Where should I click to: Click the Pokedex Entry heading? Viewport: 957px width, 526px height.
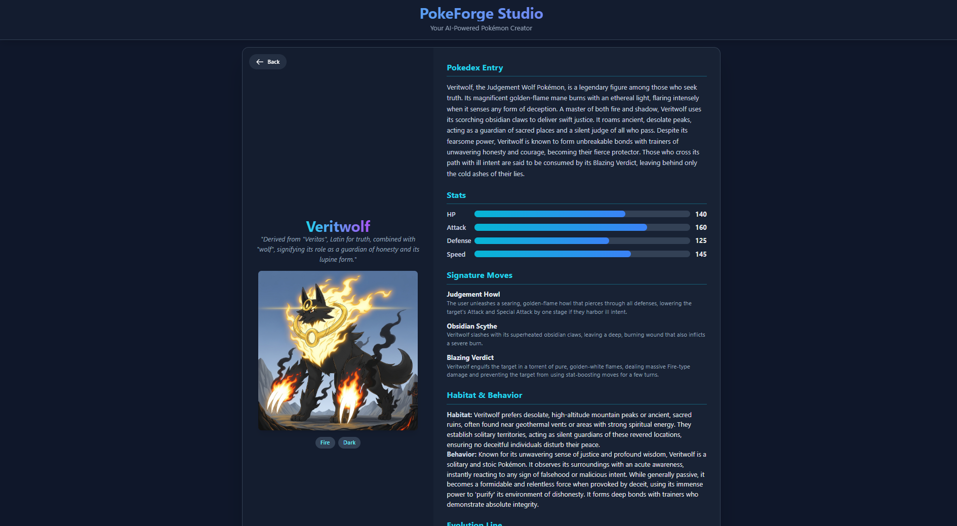tap(474, 68)
